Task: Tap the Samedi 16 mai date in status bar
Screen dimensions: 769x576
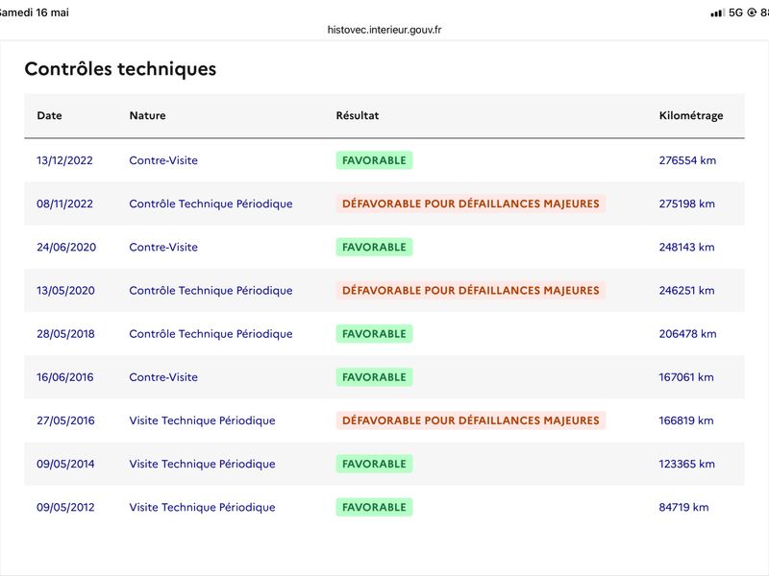Action: 34,12
